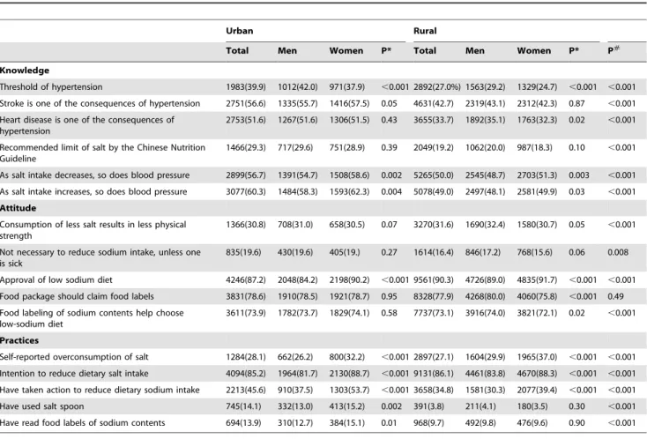Click the P value 0.58
The image size is (647, 439).
(x=389, y=313)
